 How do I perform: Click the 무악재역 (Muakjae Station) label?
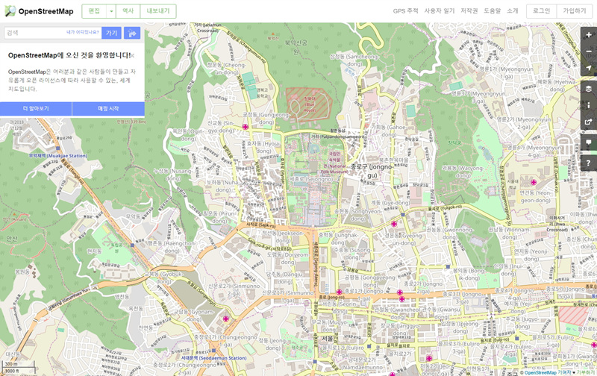(58, 156)
